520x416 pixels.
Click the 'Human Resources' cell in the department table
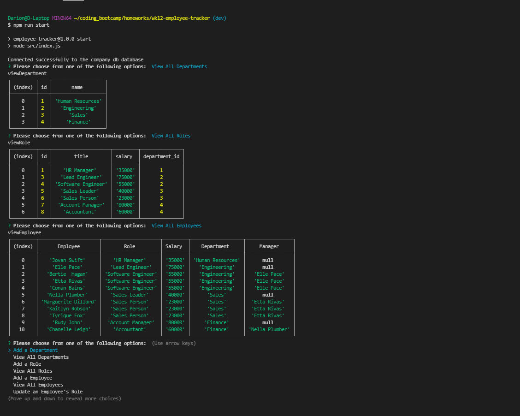pos(78,101)
